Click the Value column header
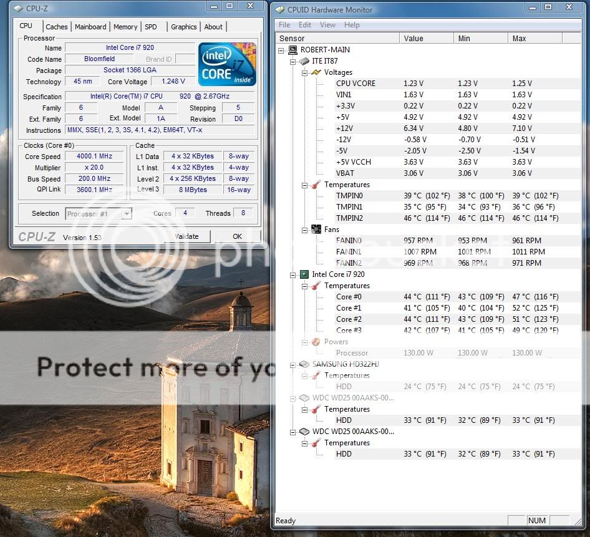590x537 pixels. [x=427, y=39]
